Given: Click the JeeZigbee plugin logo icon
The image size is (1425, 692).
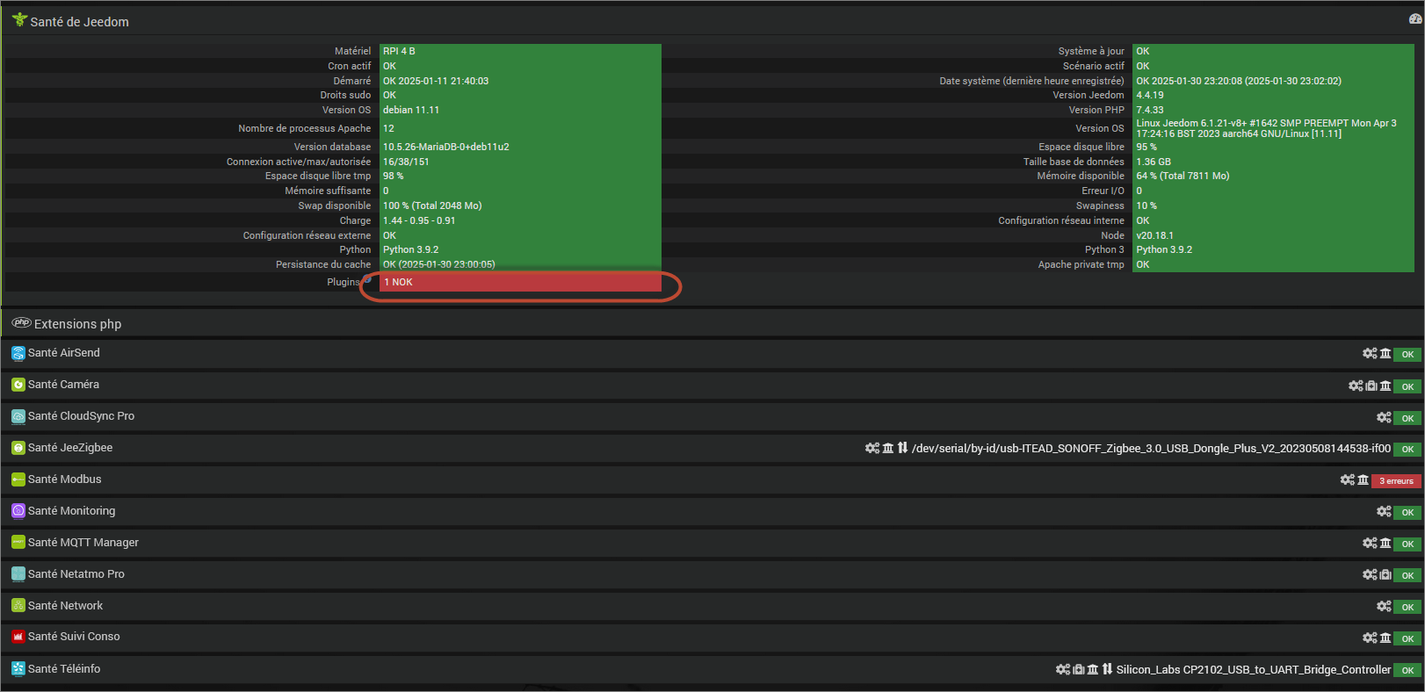Looking at the screenshot, I should tap(18, 448).
